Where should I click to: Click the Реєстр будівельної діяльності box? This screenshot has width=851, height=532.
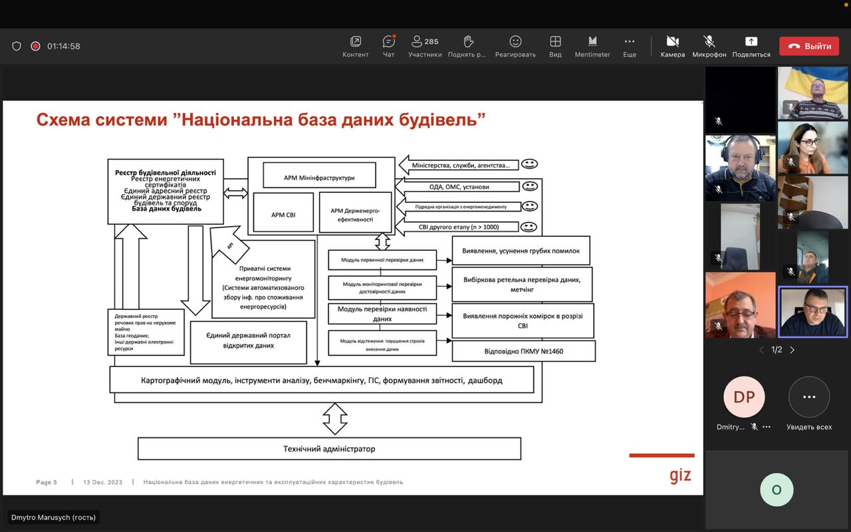pyautogui.click(x=166, y=191)
